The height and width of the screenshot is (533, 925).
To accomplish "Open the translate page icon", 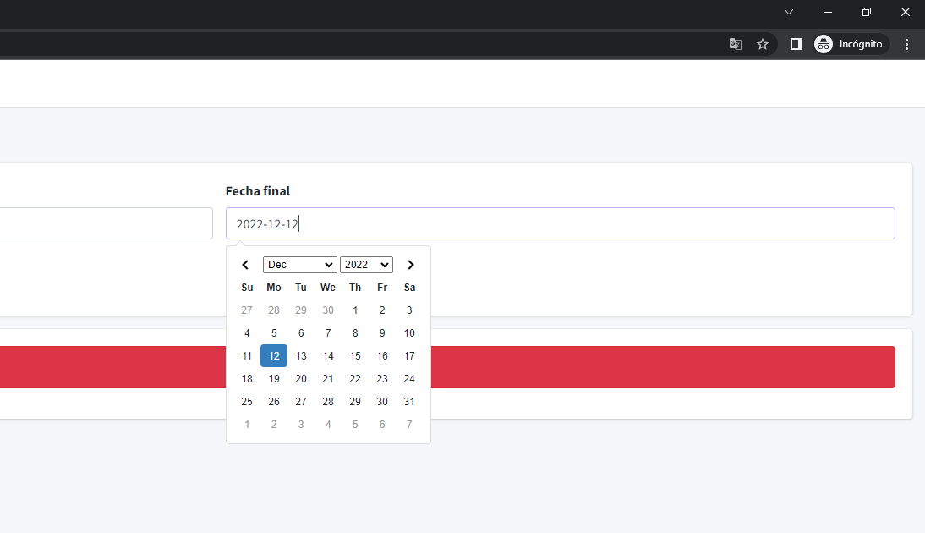I will pos(736,44).
